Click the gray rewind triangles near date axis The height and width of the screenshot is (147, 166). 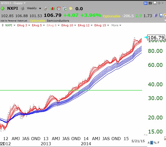145,135
